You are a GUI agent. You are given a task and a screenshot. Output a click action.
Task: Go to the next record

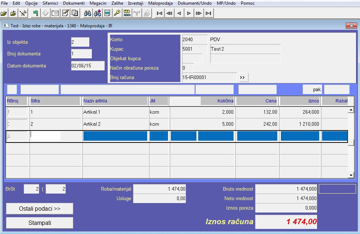pos(189,13)
